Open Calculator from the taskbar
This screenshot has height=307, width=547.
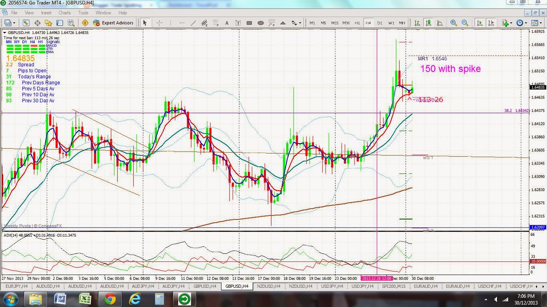159,299
